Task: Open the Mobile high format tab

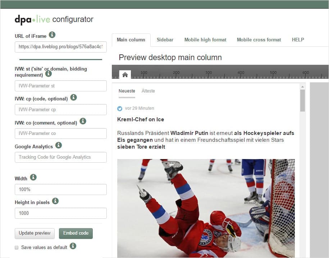Action: coord(205,40)
